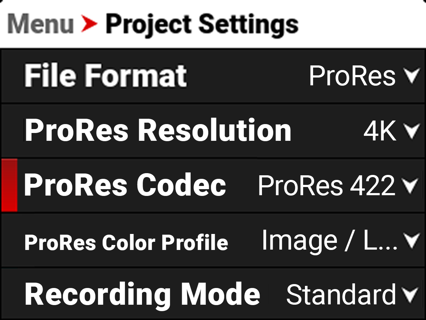The width and height of the screenshot is (426, 320).
Task: Click the File Format chevron icon
Action: [x=412, y=76]
